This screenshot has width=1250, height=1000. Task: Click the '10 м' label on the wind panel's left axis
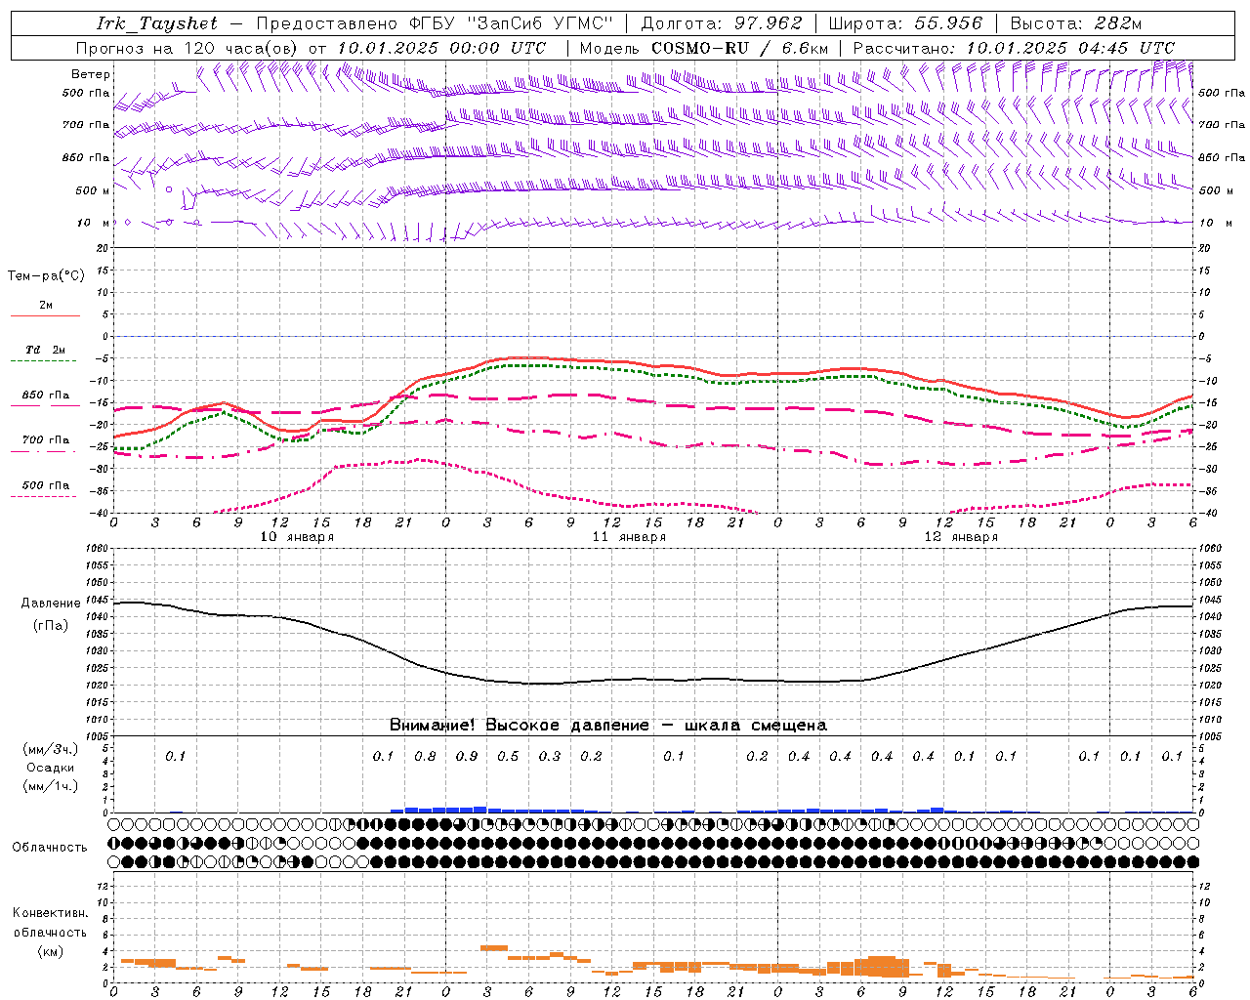click(93, 223)
